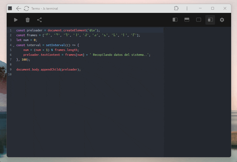
Task: Collapse the setInterval block on line 4
Action: [14, 46]
